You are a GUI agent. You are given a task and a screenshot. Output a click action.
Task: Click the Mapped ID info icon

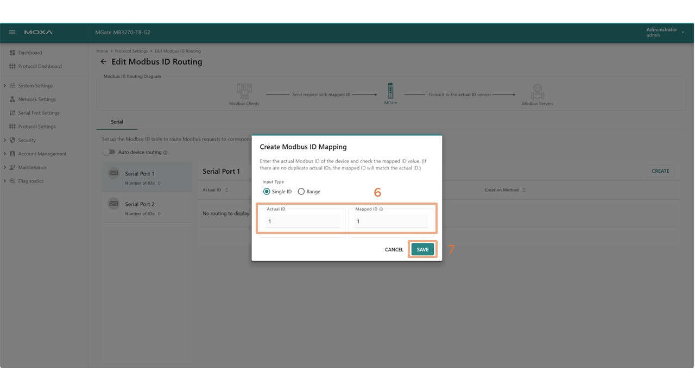coord(381,209)
